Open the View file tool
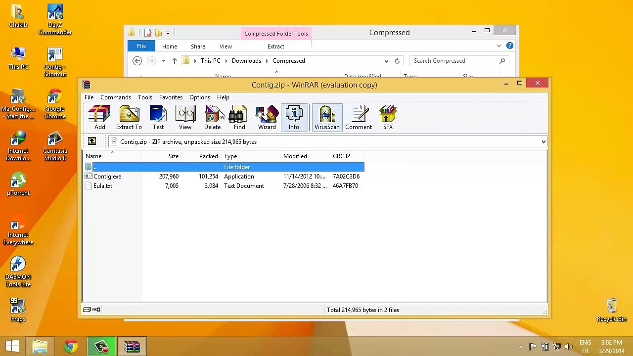Image resolution: width=633 pixels, height=356 pixels. (x=185, y=118)
